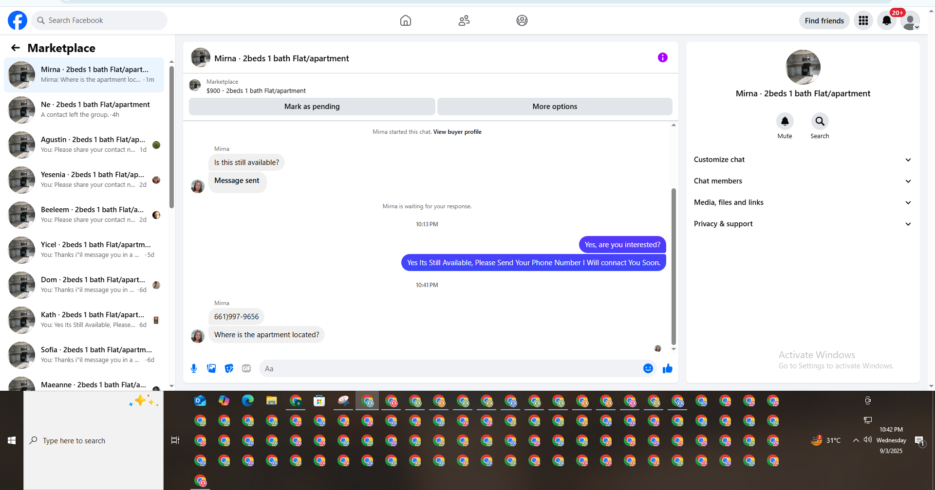Open the GIF picker

coord(246,368)
